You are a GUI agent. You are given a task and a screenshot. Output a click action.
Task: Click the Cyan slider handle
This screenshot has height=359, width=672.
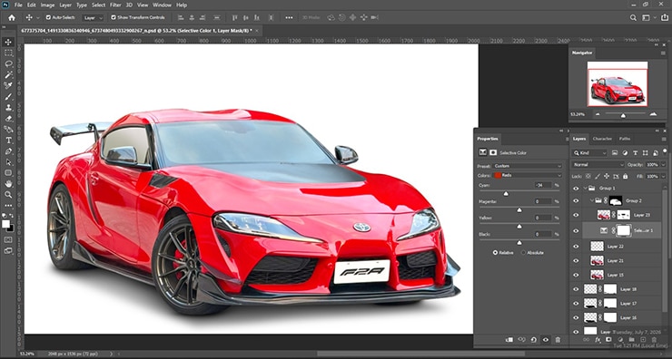(506, 194)
